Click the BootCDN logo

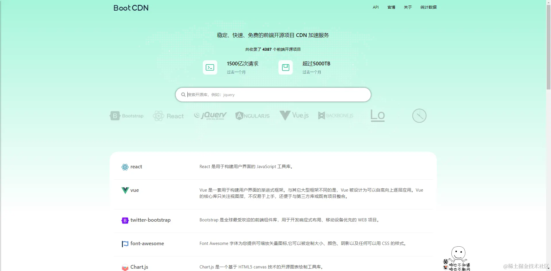131,8
